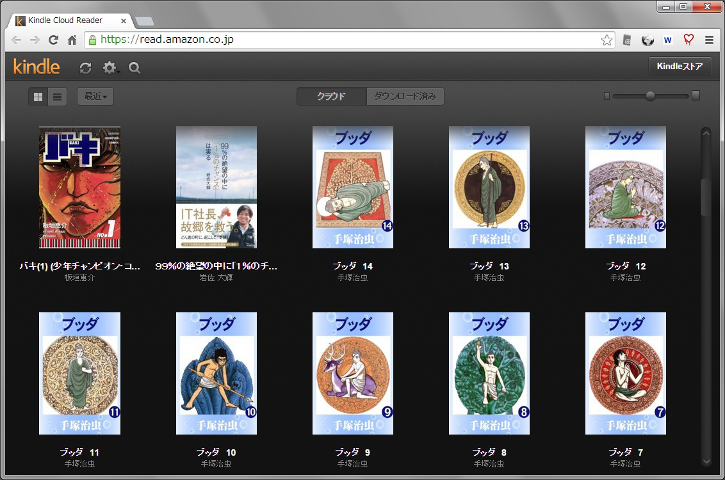Open the ブッダ 12 cover

coord(626,187)
